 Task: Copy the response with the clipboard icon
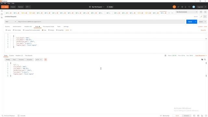[202, 59]
